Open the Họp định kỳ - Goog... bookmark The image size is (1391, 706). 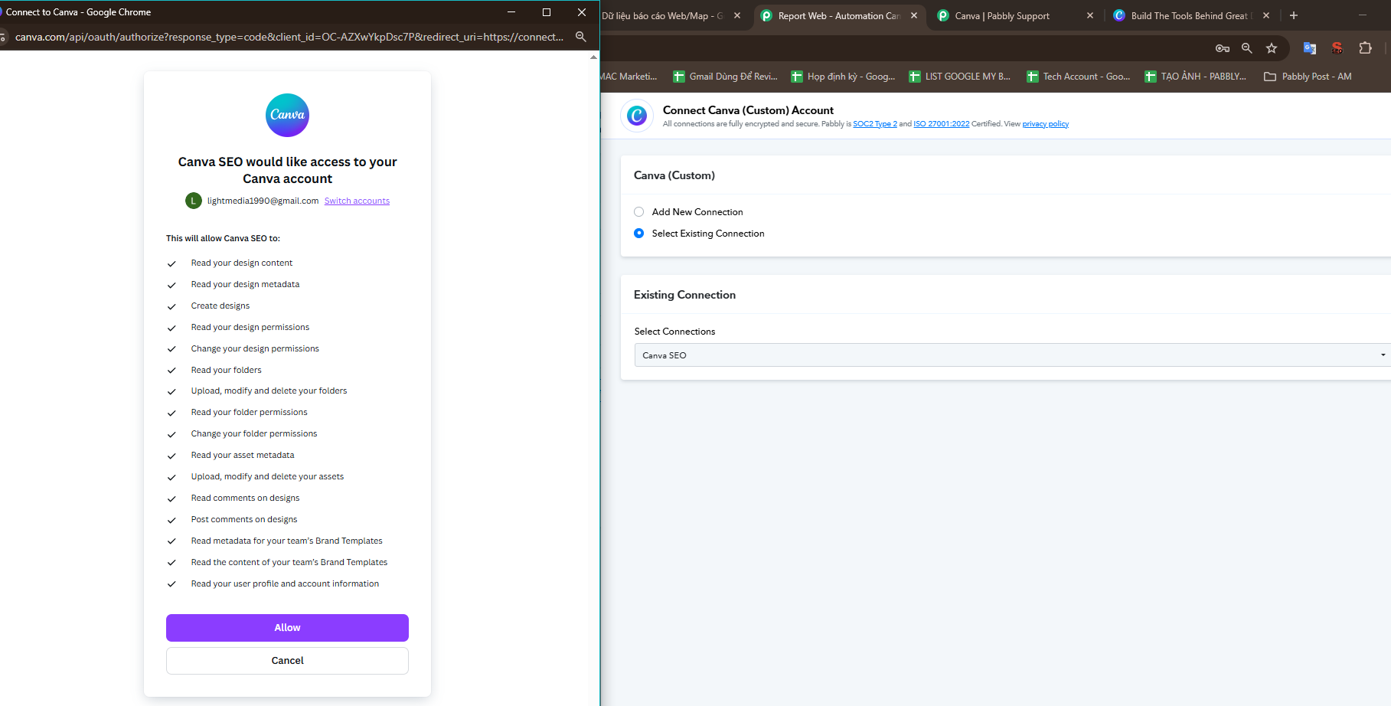843,77
